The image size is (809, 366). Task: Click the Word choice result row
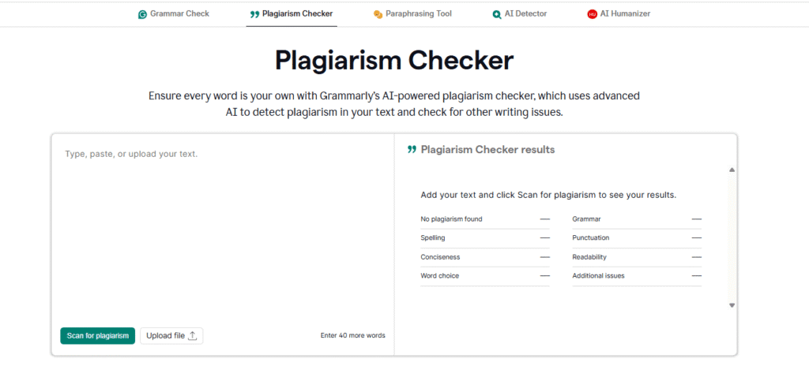(484, 276)
